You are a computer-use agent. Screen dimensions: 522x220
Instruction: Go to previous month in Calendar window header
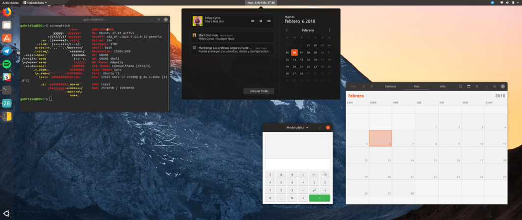[364, 87]
